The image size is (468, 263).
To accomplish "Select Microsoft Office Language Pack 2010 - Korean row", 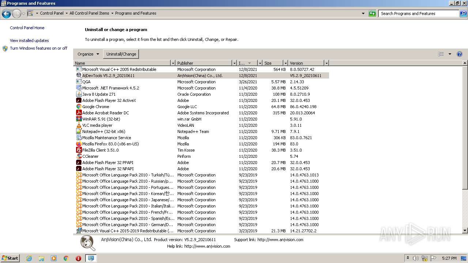I will 201,194.
